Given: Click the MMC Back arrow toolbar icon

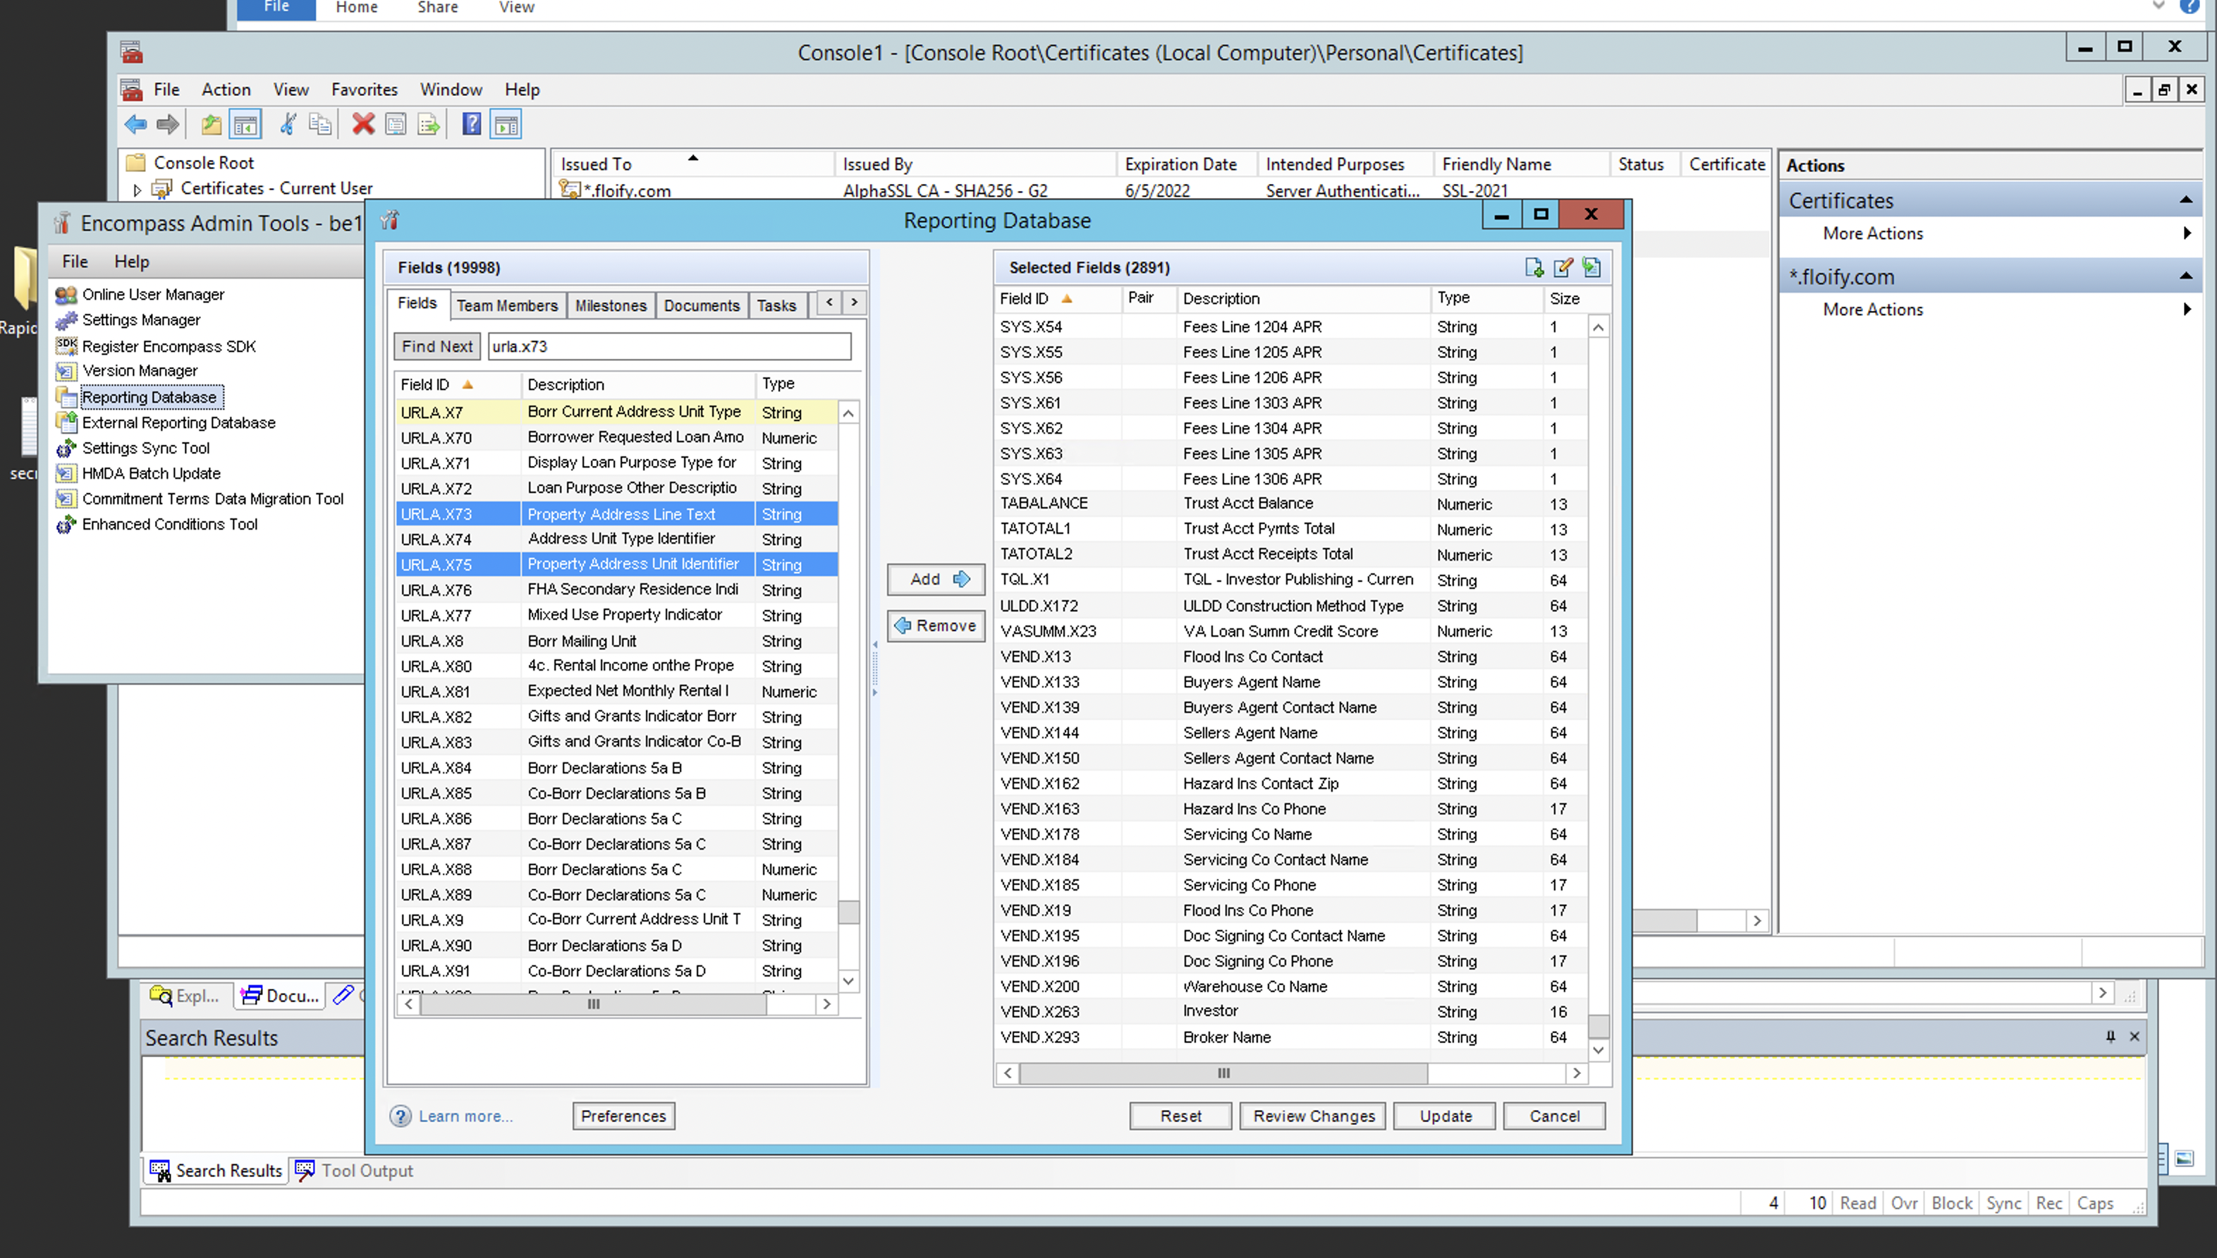Looking at the screenshot, I should click(x=135, y=126).
